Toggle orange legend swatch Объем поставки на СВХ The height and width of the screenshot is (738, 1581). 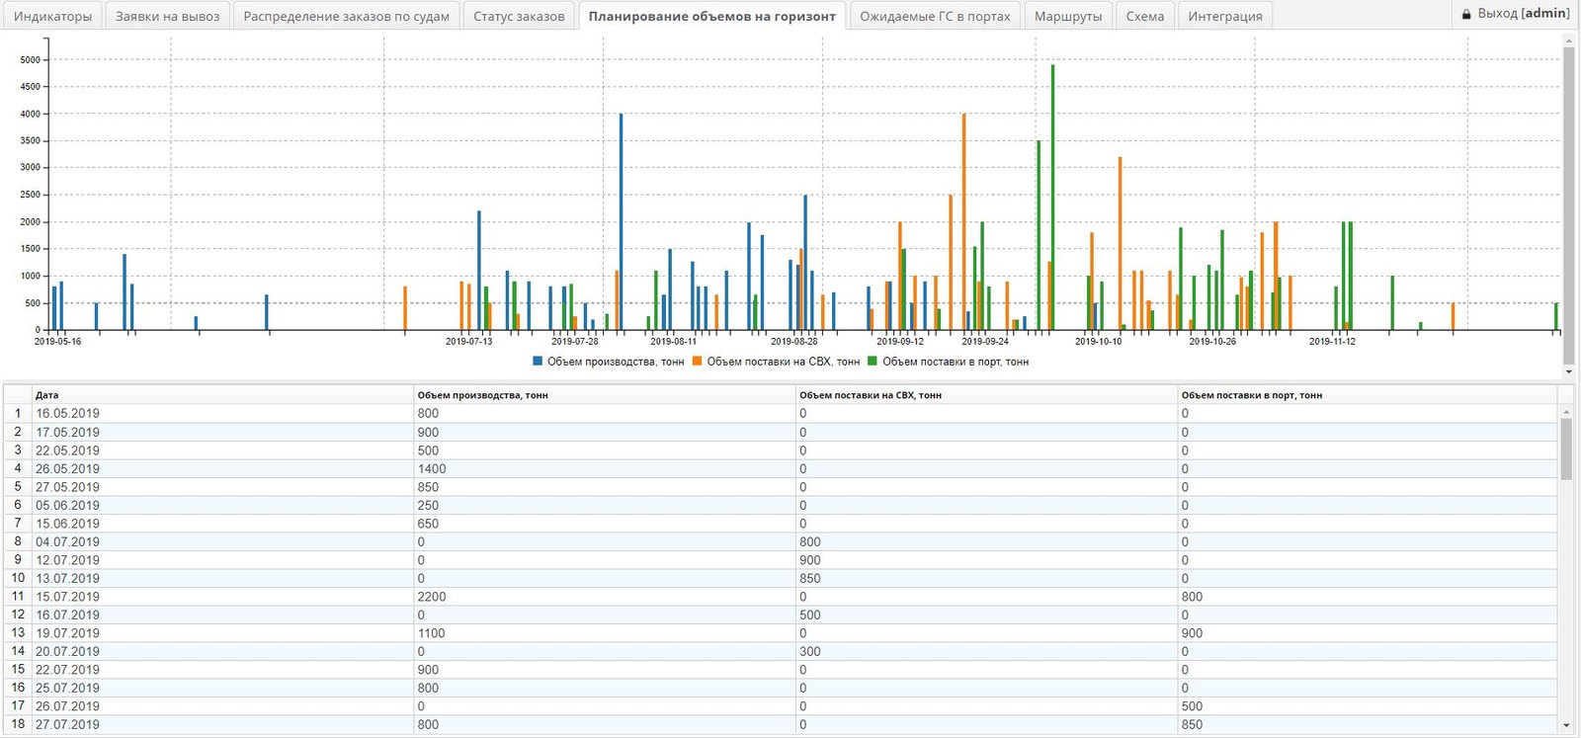(697, 362)
